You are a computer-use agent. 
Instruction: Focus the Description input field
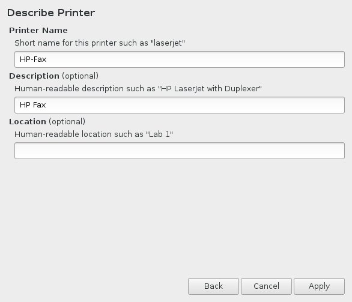[180, 105]
